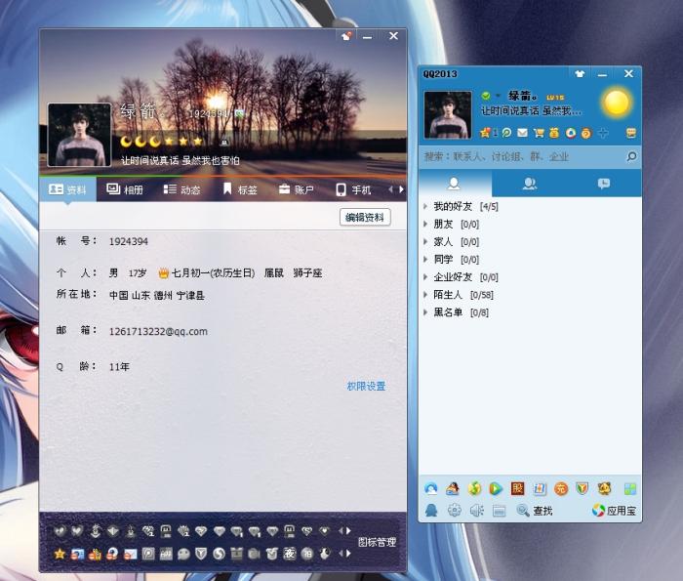Open the QQ Pet bear icon
Image resolution: width=683 pixels, height=581 pixels.
pyautogui.click(x=605, y=488)
